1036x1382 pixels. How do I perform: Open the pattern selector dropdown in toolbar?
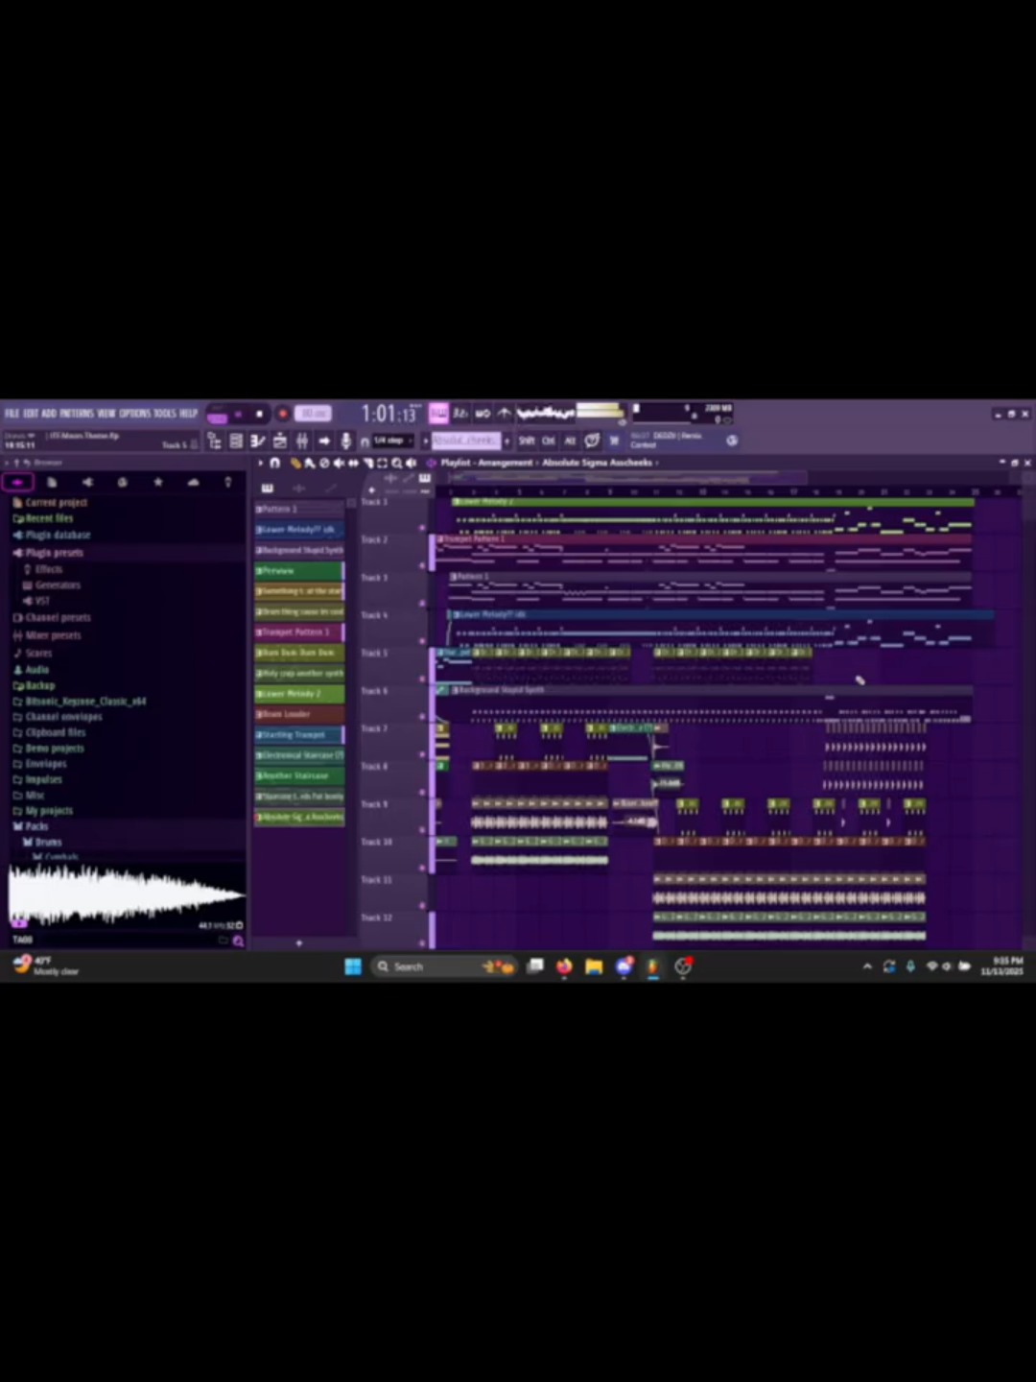(x=465, y=441)
